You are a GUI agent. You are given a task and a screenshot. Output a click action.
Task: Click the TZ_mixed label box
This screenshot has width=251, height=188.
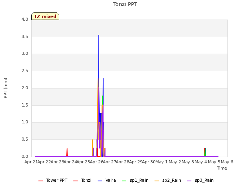click(45, 16)
